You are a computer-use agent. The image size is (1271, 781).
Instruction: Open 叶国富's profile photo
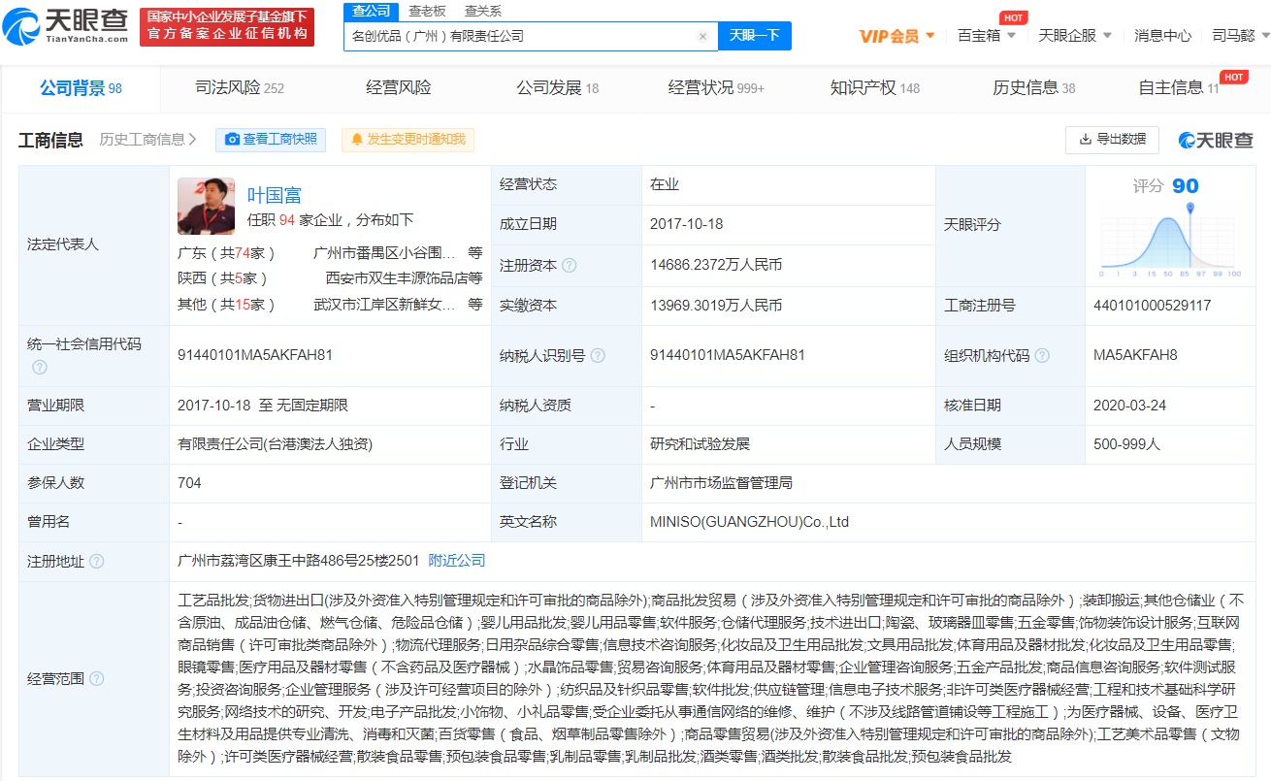206,206
